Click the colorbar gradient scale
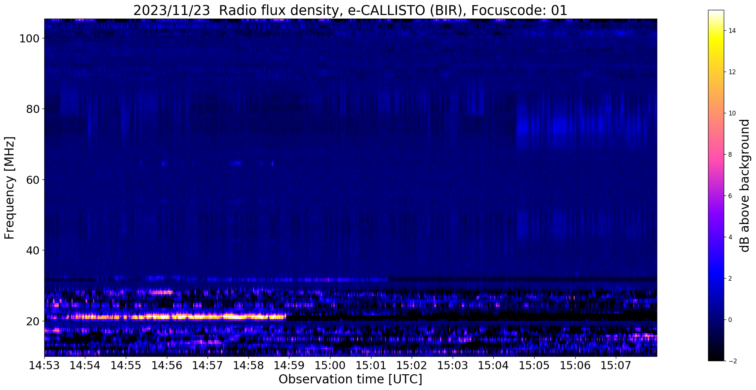The height and width of the screenshot is (390, 756). click(x=716, y=185)
